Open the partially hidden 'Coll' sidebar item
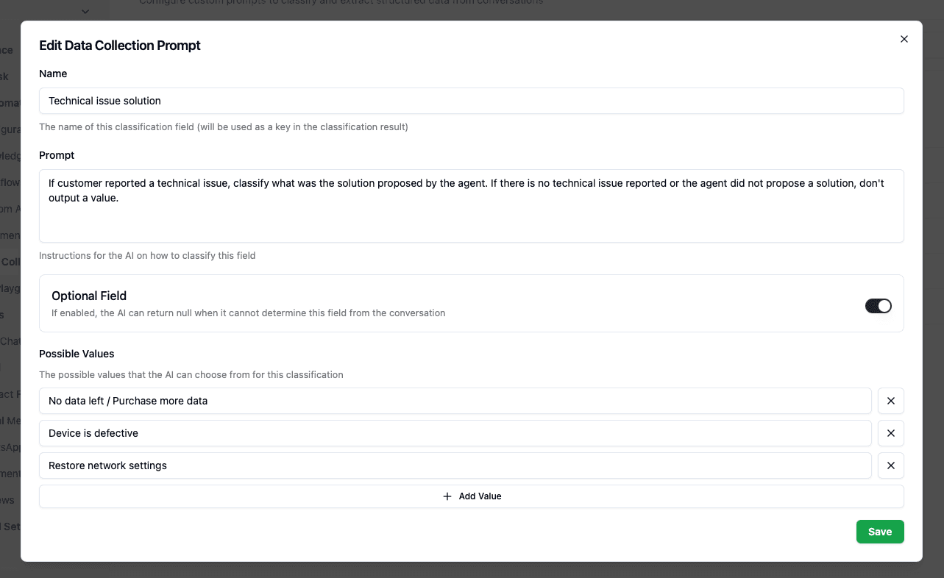Viewport: 944px width, 578px height. 10,262
